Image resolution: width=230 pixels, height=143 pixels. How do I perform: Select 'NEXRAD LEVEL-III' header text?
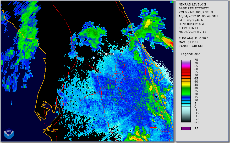coord(192,4)
